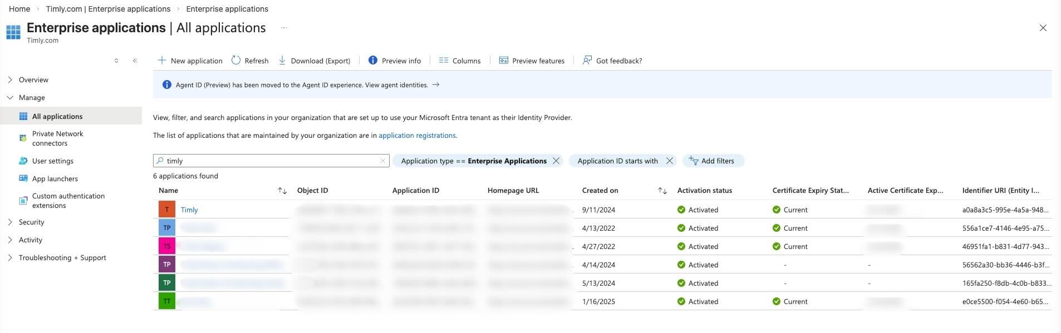
Task: Expand the Overview section
Action: tap(10, 79)
